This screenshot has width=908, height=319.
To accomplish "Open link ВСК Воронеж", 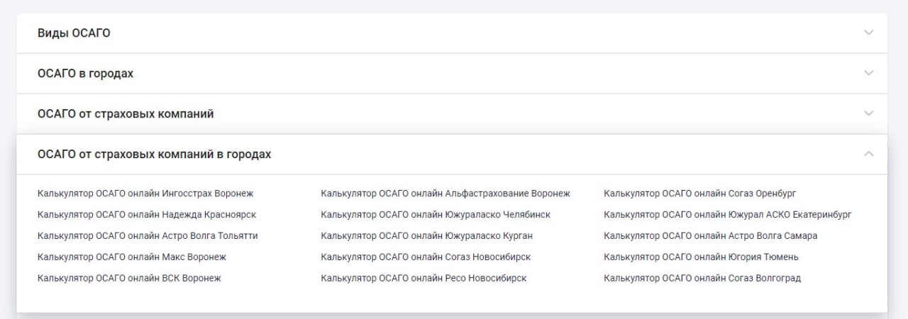I will click(129, 279).
